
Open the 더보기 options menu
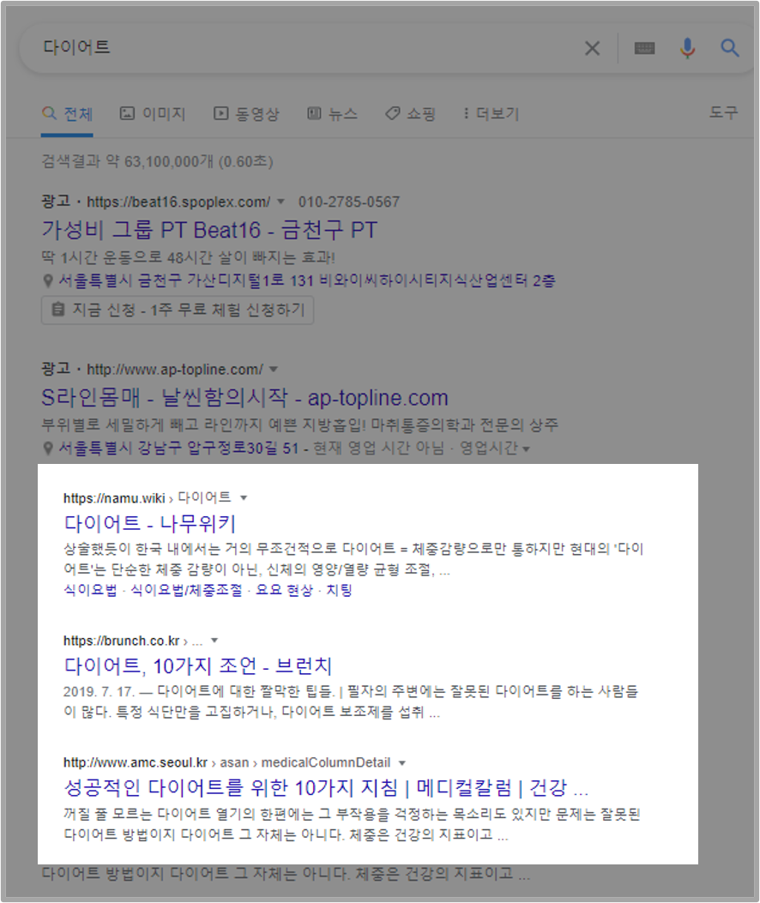(x=489, y=112)
